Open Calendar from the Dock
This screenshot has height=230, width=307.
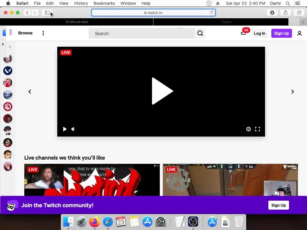[x=121, y=222]
